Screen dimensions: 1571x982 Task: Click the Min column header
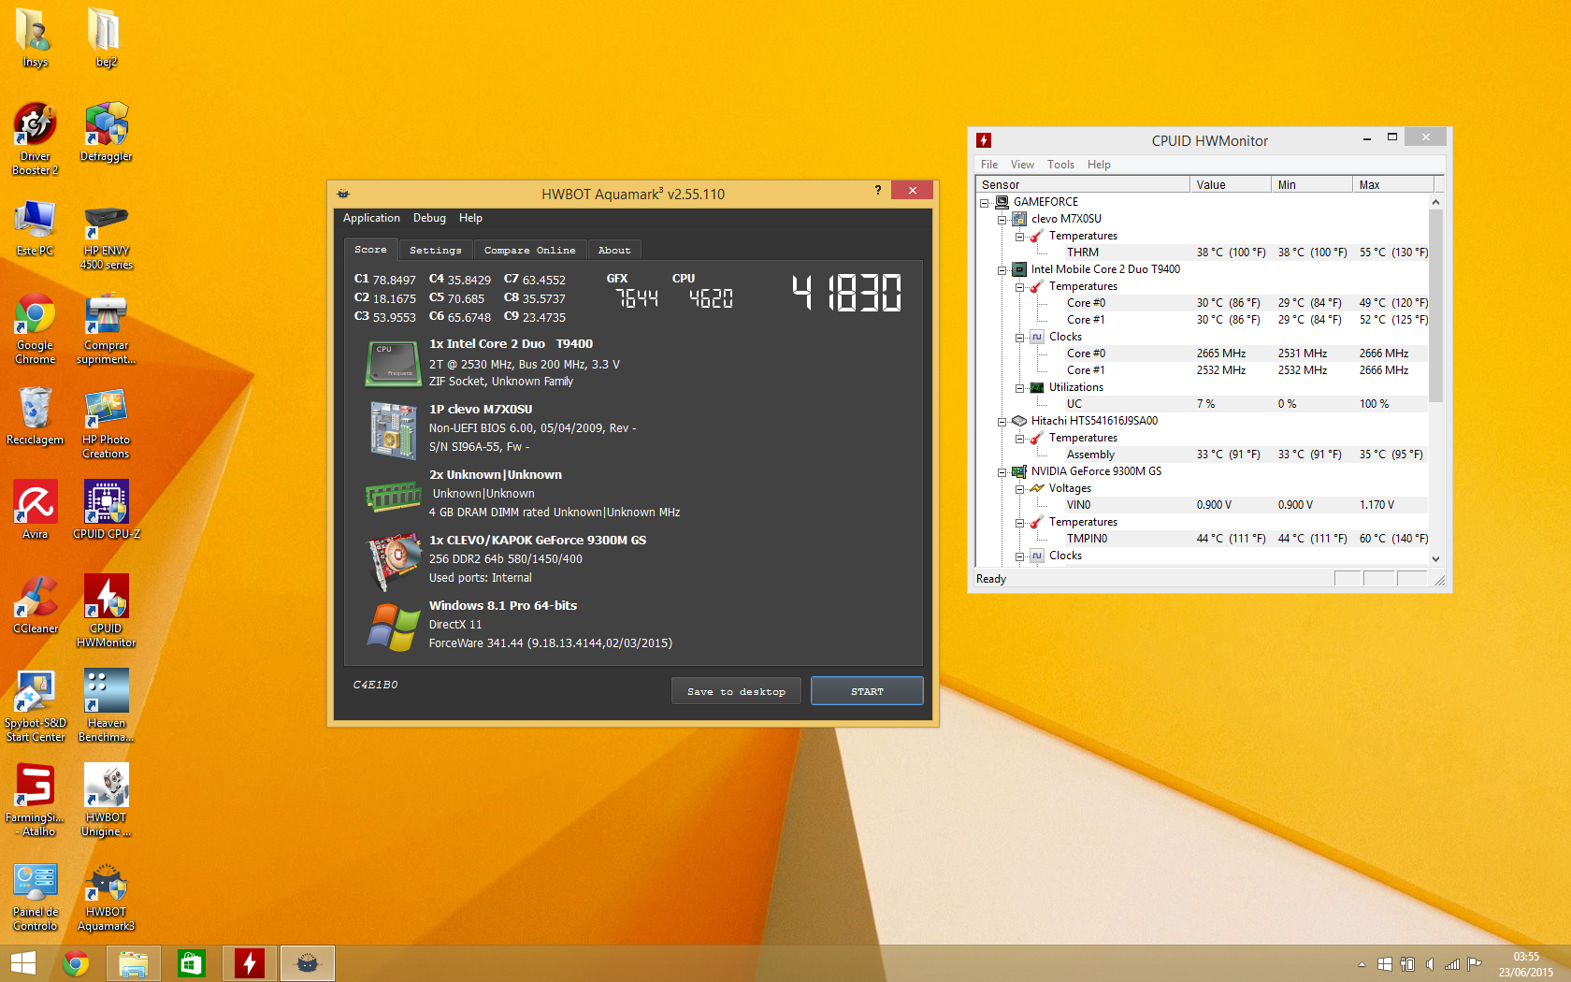(1312, 184)
